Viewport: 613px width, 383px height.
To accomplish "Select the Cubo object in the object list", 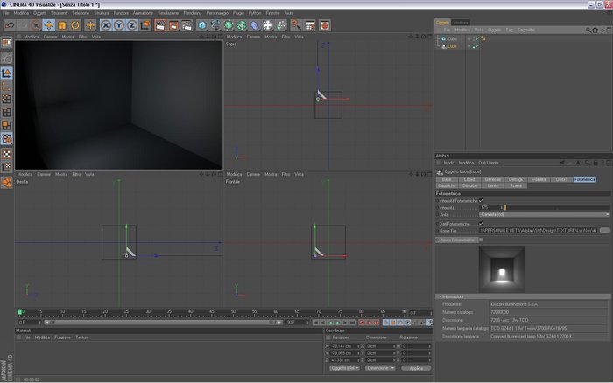I will [x=453, y=39].
